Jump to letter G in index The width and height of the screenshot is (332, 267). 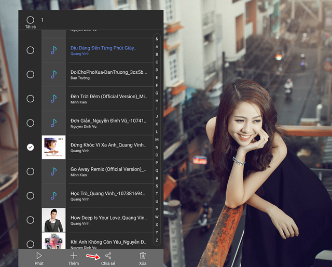[x=157, y=93]
